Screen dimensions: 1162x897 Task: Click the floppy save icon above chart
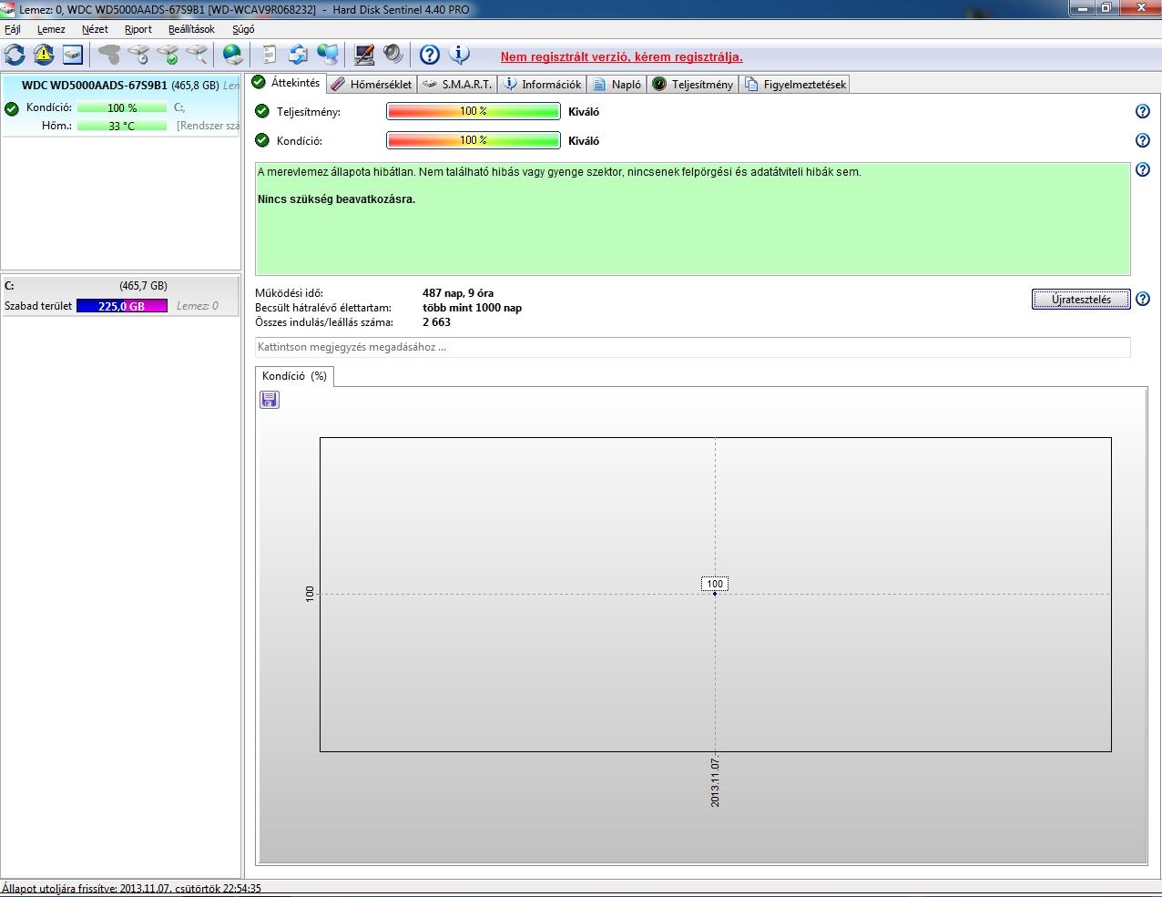click(269, 400)
